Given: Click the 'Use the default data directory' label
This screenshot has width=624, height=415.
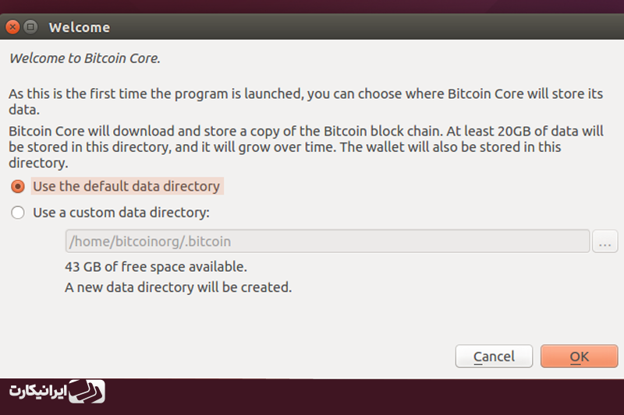Looking at the screenshot, I should click(x=126, y=186).
